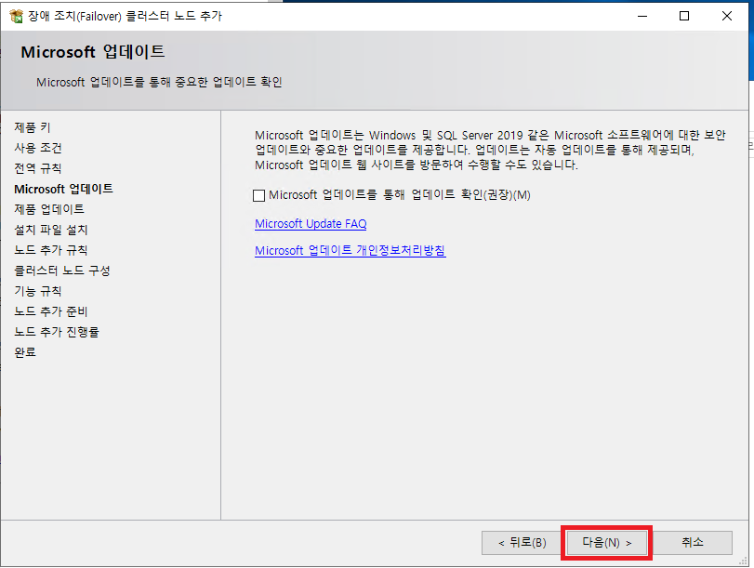Click the 다음(N) > button
This screenshot has height=568, width=754.
pos(607,543)
